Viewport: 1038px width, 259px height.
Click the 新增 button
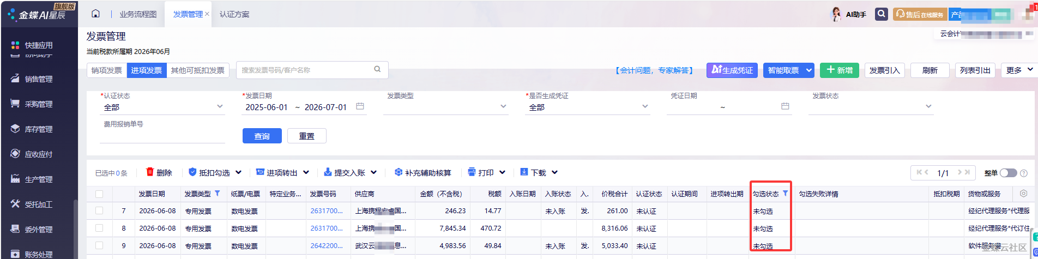840,70
